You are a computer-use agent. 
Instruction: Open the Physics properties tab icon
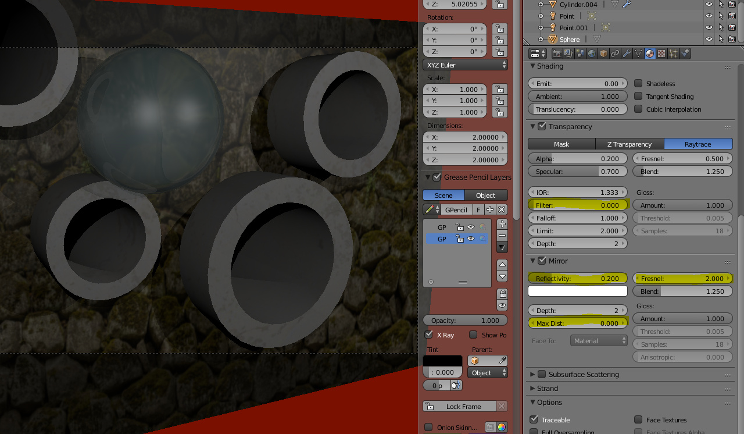point(685,54)
